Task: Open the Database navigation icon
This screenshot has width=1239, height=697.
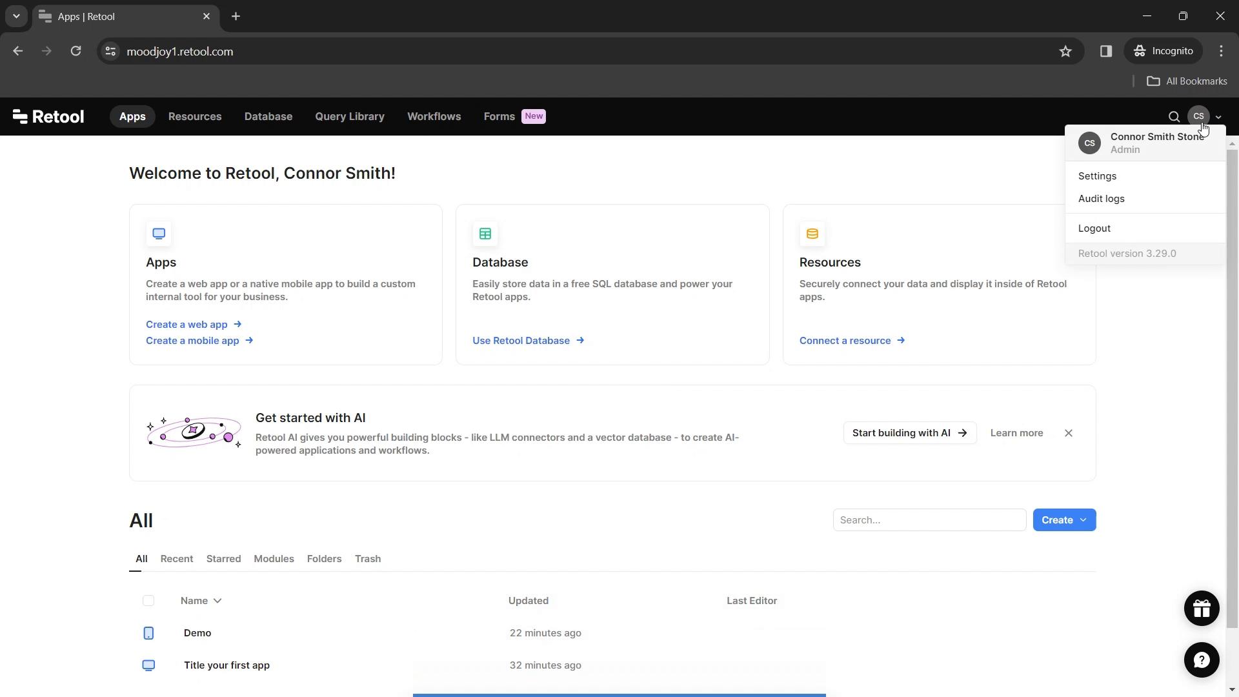Action: [268, 117]
